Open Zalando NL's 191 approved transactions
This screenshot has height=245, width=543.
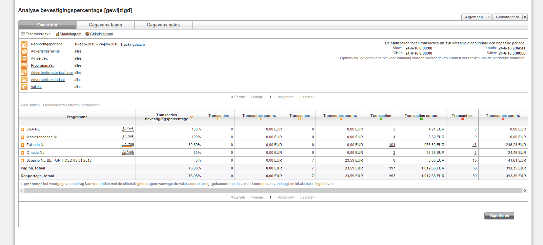pos(392,145)
